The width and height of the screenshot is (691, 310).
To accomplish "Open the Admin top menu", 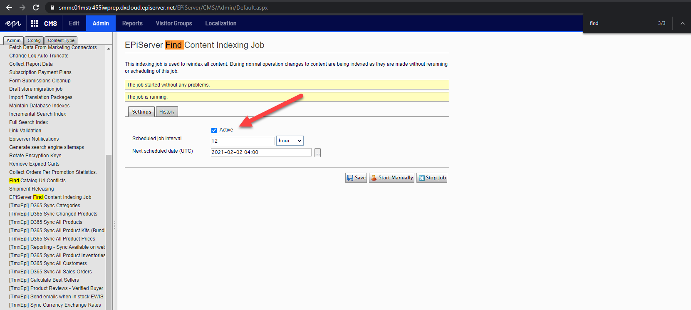I will [101, 23].
